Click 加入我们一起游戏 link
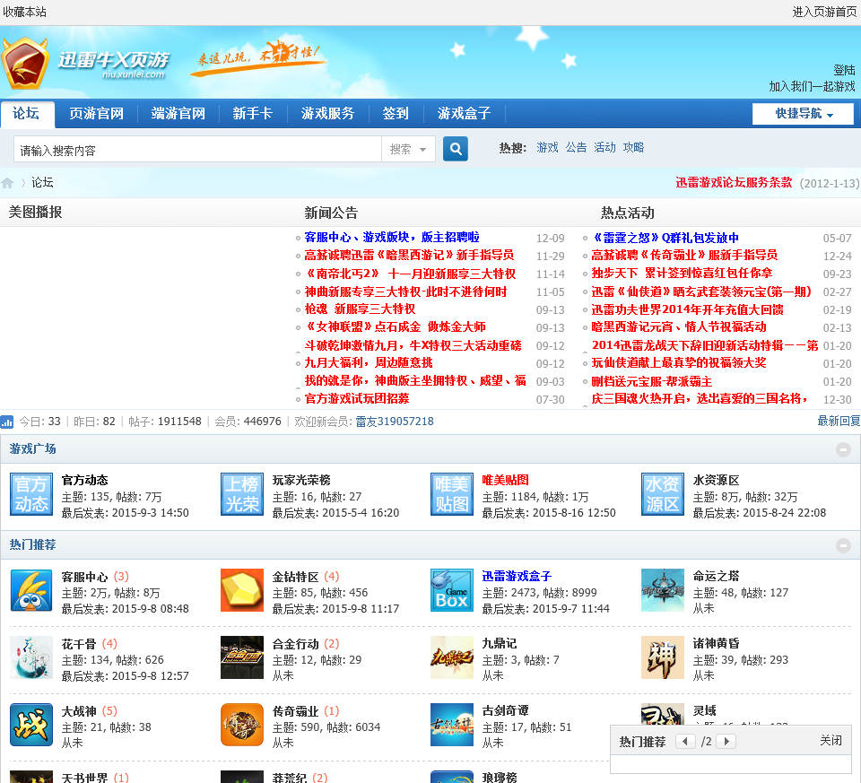861x783 pixels. click(813, 87)
